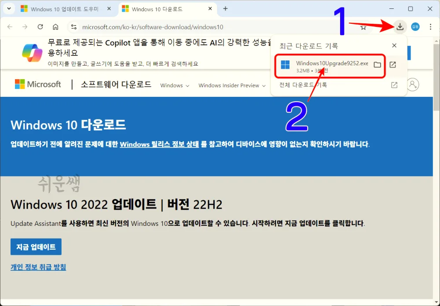440x306 pixels.
Task: Open the Windows Insider Preview dropdown
Action: [232, 85]
